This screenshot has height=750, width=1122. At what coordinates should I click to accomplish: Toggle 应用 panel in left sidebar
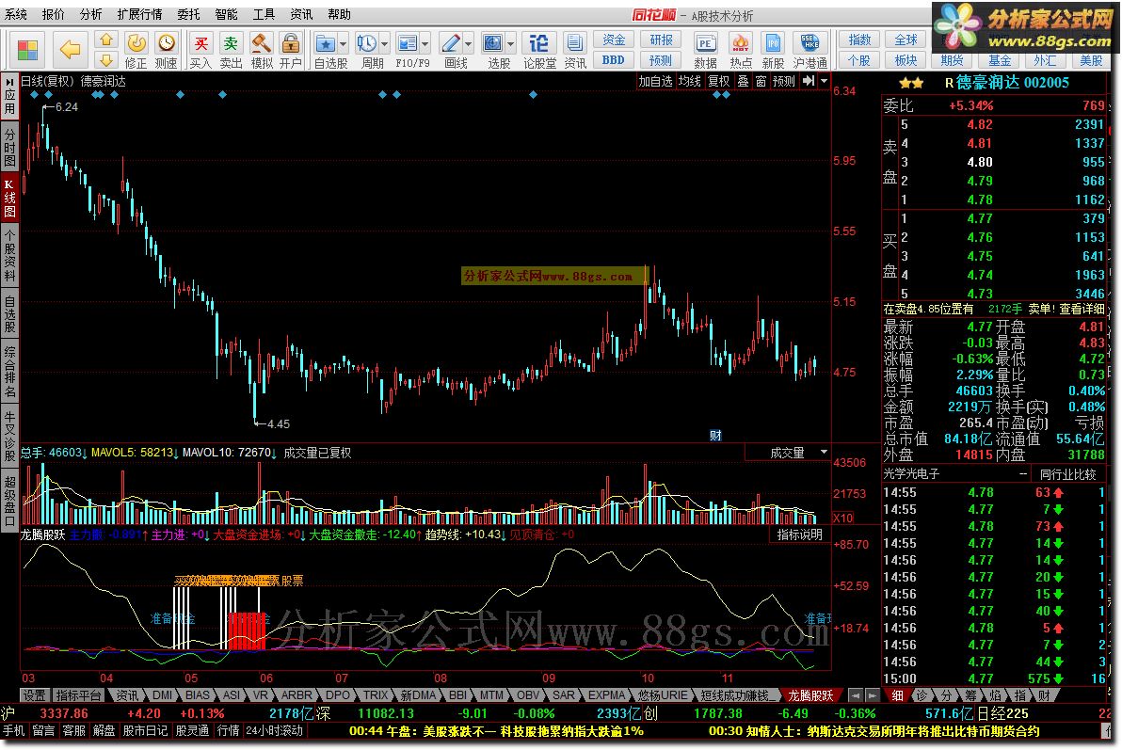[x=9, y=96]
